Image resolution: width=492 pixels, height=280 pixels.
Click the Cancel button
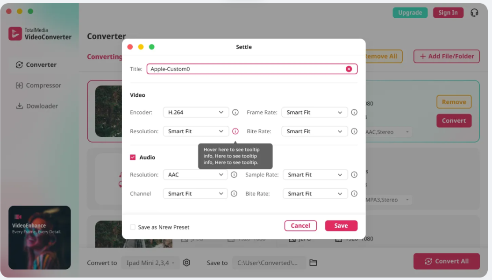click(300, 226)
